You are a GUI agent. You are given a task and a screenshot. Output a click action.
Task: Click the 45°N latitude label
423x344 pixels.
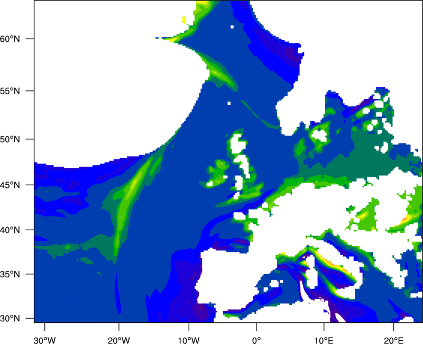10,185
